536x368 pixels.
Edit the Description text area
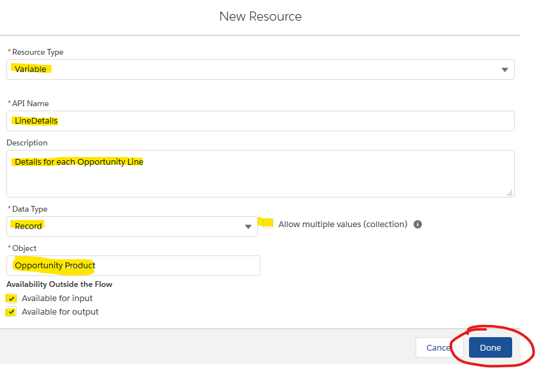tap(260, 174)
